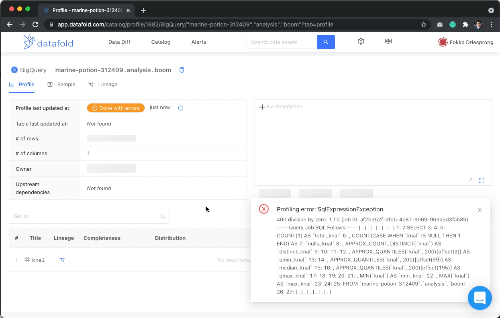Open the camera extension icon
The image size is (500, 318).
[x=440, y=24]
